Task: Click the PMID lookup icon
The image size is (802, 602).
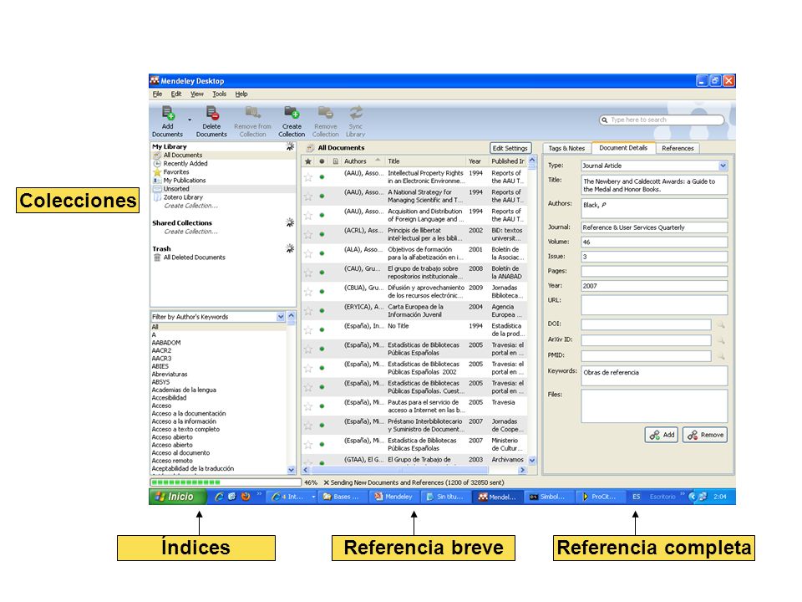Action: coord(721,356)
